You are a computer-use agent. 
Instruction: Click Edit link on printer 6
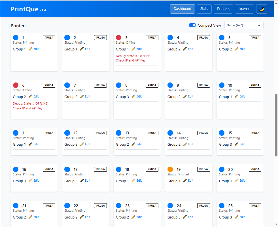[36, 96]
